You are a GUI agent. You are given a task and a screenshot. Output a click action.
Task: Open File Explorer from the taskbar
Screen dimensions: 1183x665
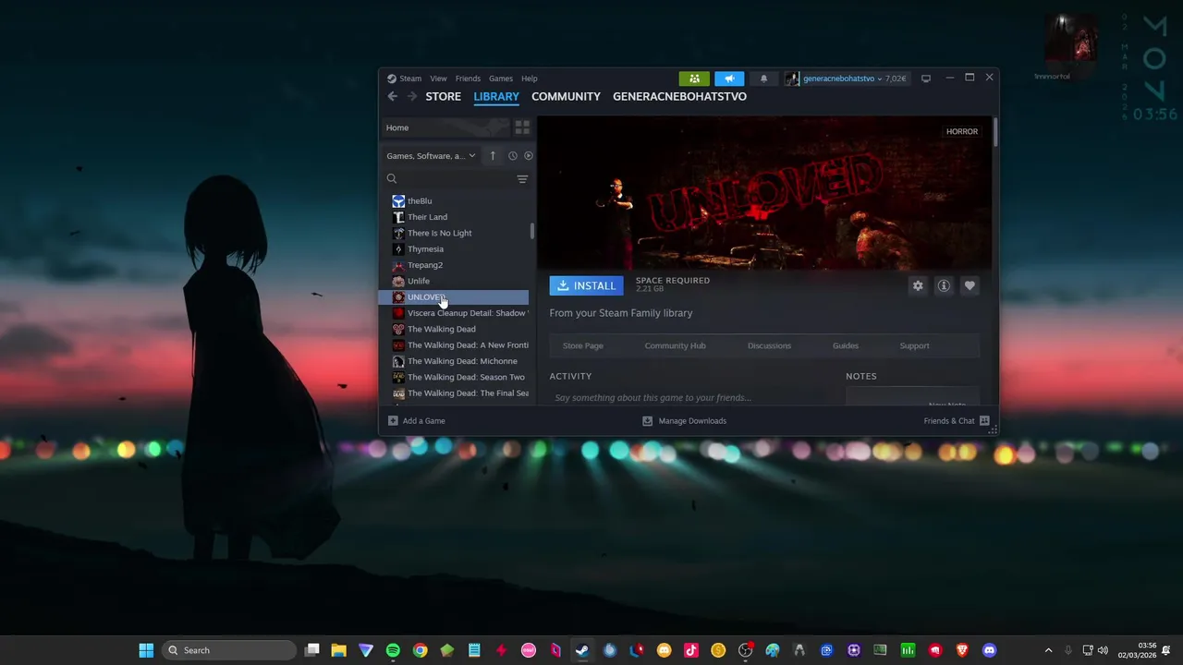click(x=339, y=650)
